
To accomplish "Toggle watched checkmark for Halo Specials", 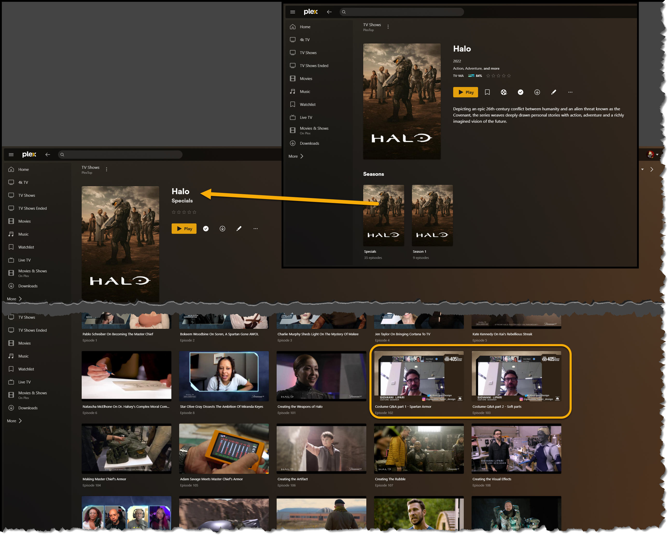I will (206, 229).
